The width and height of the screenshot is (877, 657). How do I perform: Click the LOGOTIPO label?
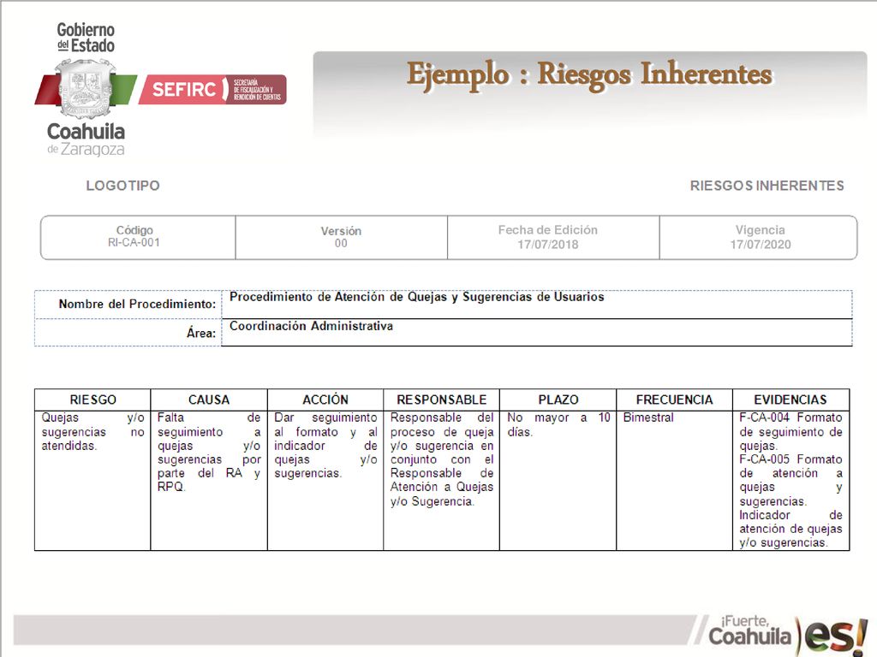coord(123,186)
